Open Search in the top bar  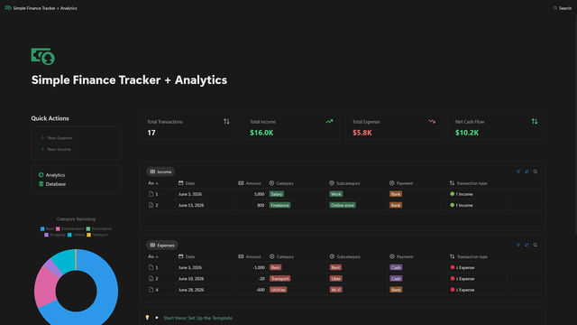click(x=563, y=8)
